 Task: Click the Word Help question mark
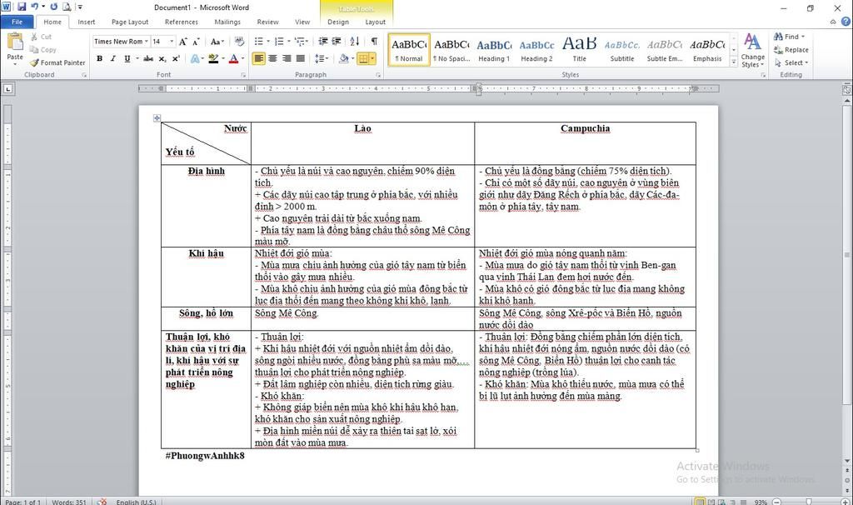pyautogui.click(x=846, y=22)
